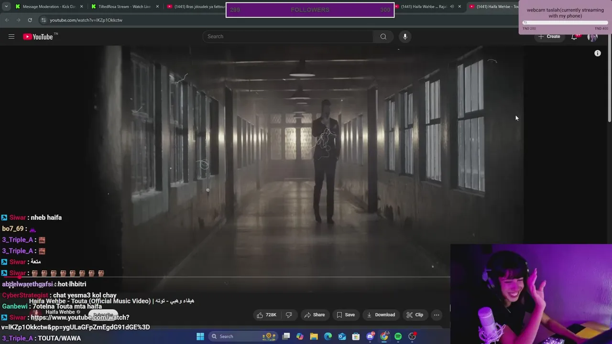This screenshot has height=344, width=612.
Task: Dislike the video with thumbs down
Action: [x=289, y=315]
